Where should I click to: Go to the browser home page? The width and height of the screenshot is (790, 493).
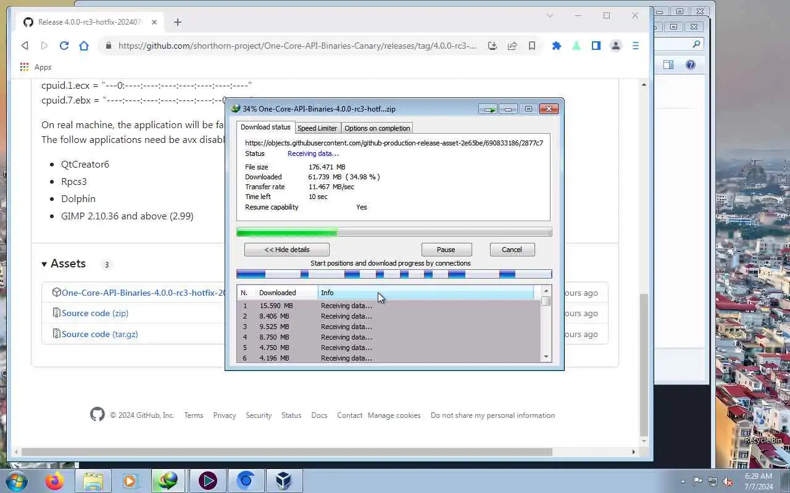click(84, 46)
